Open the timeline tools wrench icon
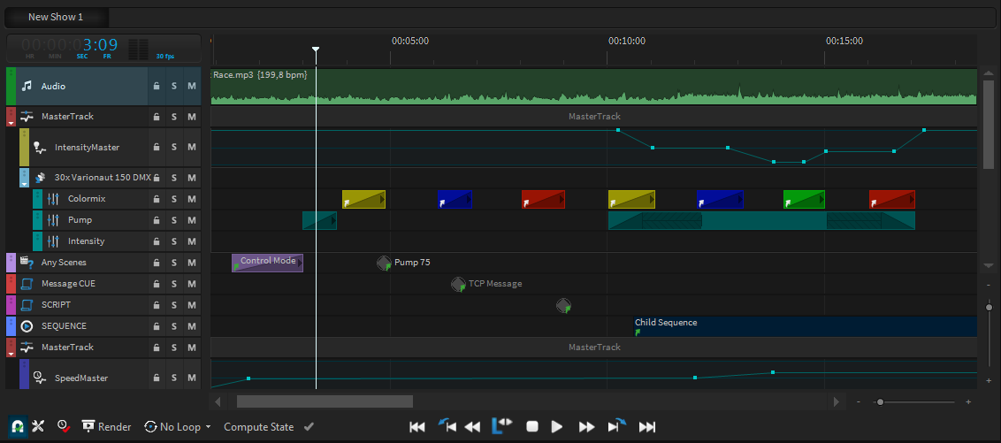 click(x=38, y=426)
